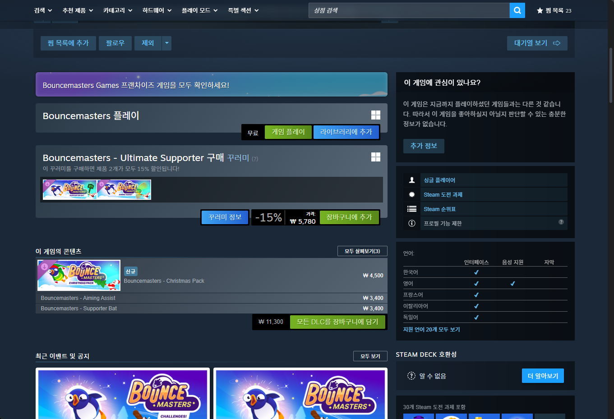Viewport: 614px width, 419px height.
Task: Click the Steam leaderboard list icon
Action: (x=412, y=209)
